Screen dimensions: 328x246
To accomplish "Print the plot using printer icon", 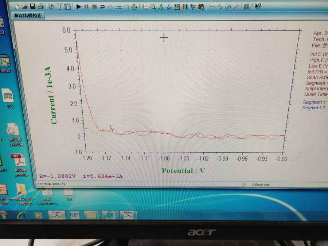I will click(x=40, y=7).
